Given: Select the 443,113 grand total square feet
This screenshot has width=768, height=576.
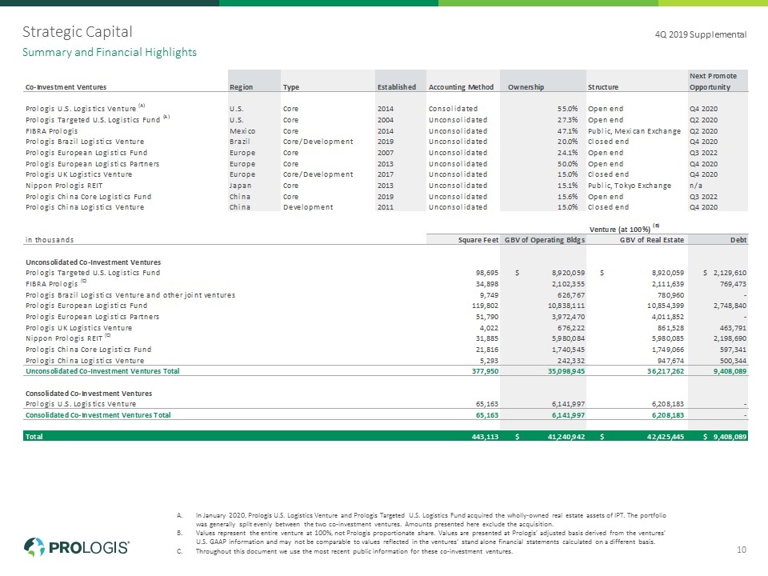Looking at the screenshot, I should click(485, 437).
